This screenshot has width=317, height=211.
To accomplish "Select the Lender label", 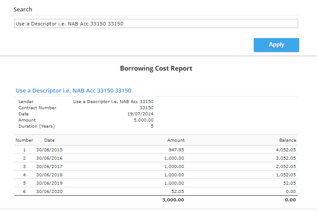I will [26, 102].
